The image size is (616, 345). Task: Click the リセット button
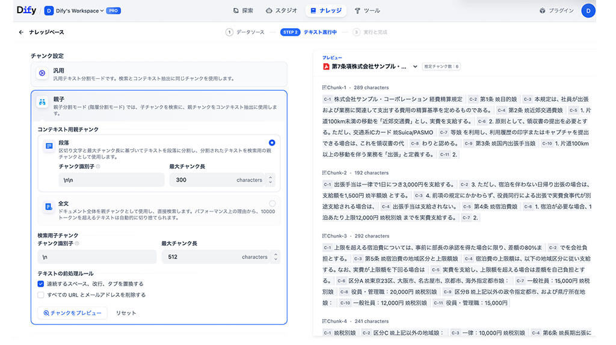coord(126,313)
